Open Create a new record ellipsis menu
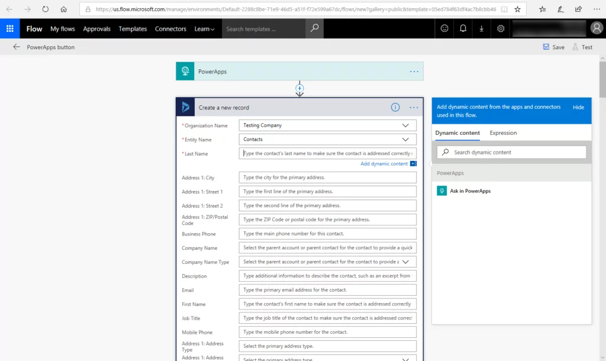The image size is (606, 361). [x=414, y=108]
